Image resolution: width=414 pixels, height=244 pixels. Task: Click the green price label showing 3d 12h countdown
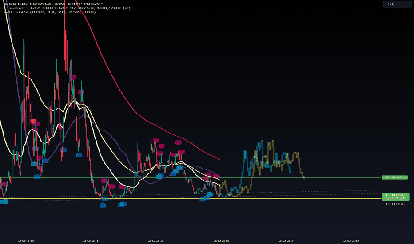pyautogui.click(x=395, y=197)
